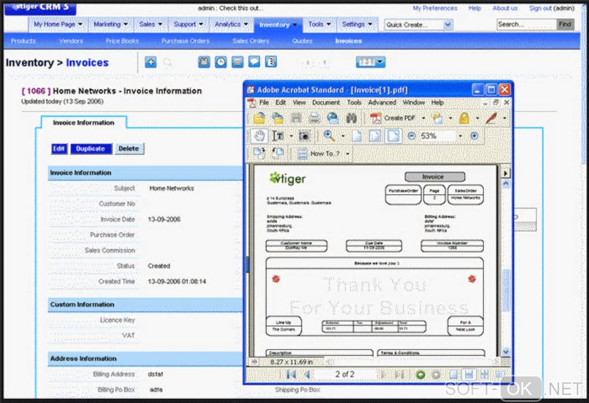Click the Edit button
Screen dimensions: 589x403
tap(59, 149)
